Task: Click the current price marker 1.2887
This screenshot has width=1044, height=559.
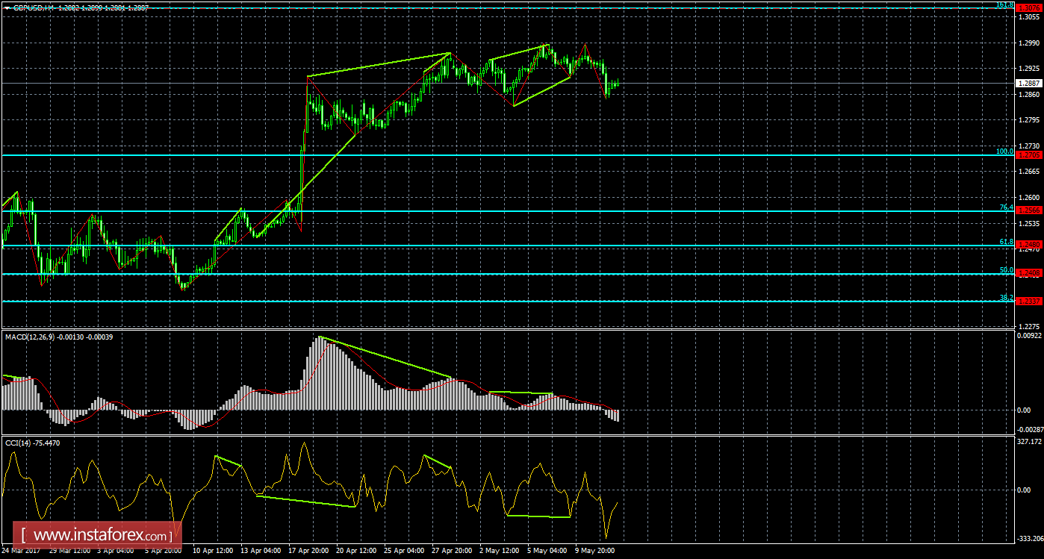Action: click(1029, 84)
